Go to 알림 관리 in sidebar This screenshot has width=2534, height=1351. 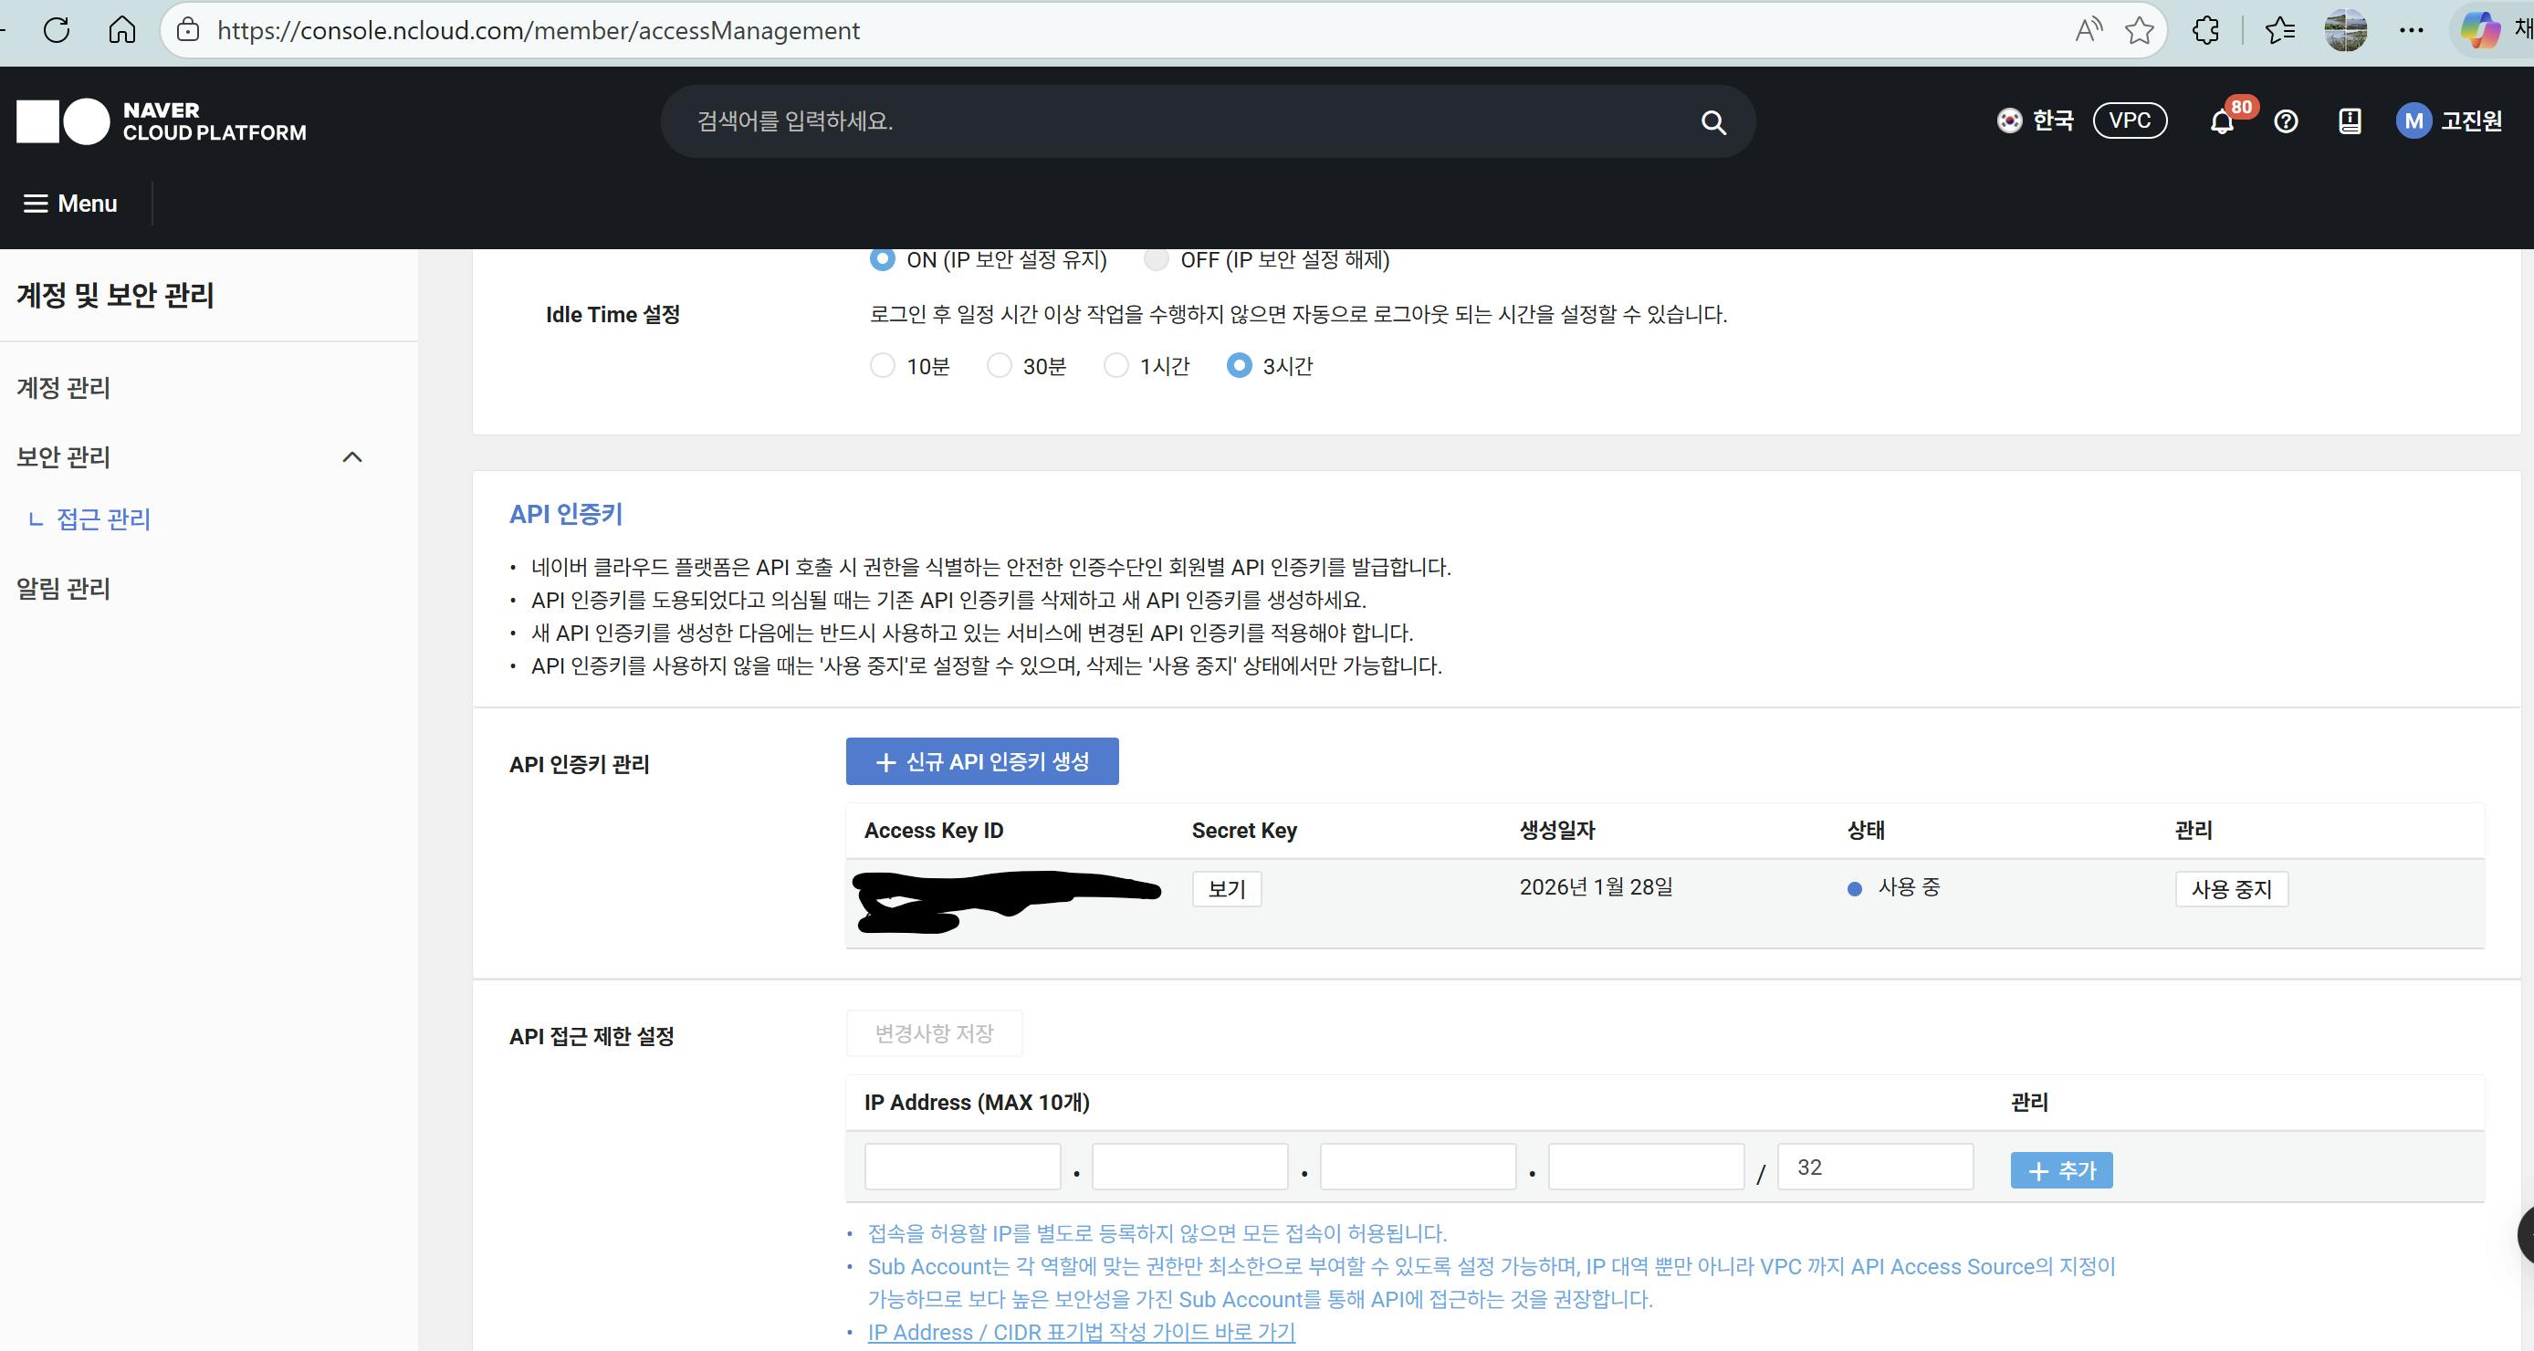(x=63, y=589)
